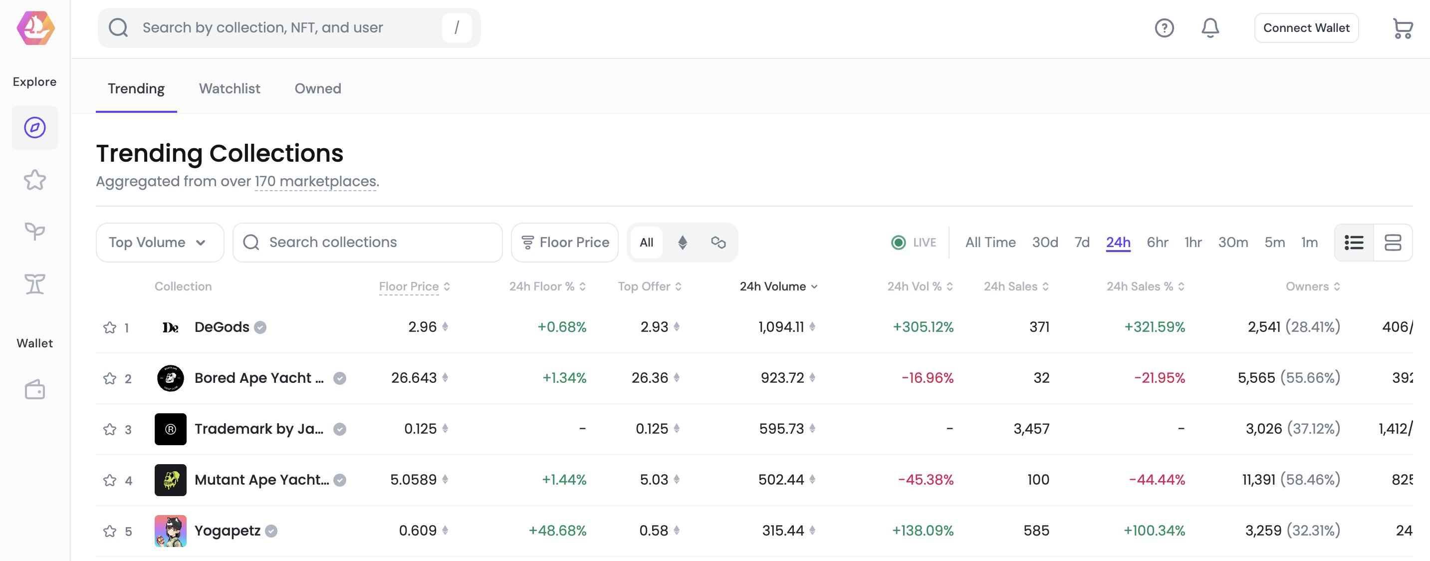Open the 170 marketplaces link

pyautogui.click(x=315, y=182)
